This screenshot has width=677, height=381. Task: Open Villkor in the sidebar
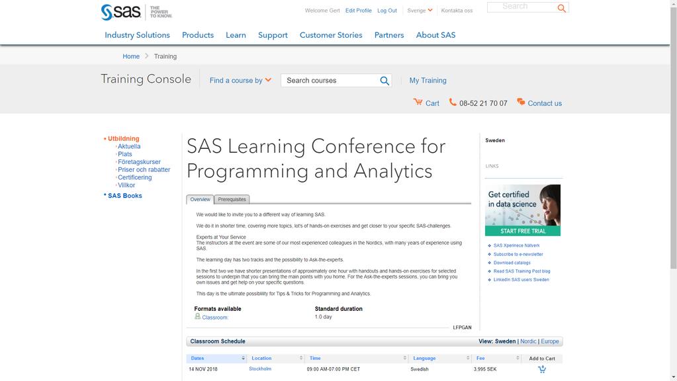point(126,185)
